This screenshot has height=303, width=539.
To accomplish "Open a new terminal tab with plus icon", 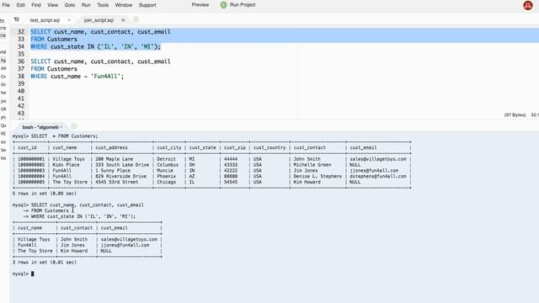I will 74,126.
